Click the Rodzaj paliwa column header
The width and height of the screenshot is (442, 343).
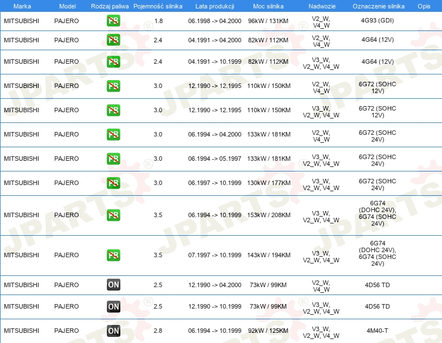110,5
